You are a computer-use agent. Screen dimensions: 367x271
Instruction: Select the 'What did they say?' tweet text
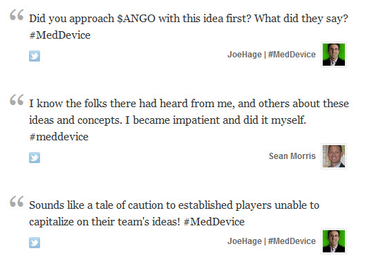[x=301, y=19]
